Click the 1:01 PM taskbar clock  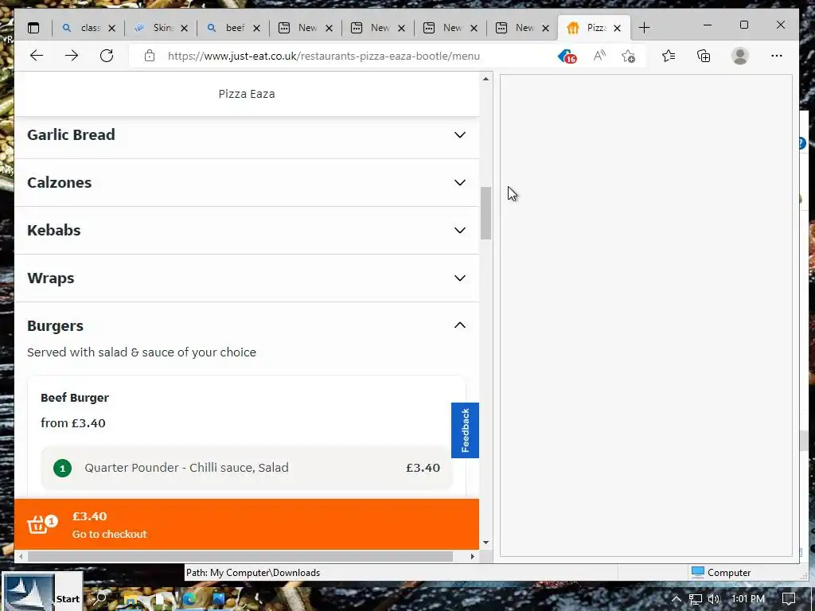(x=748, y=599)
